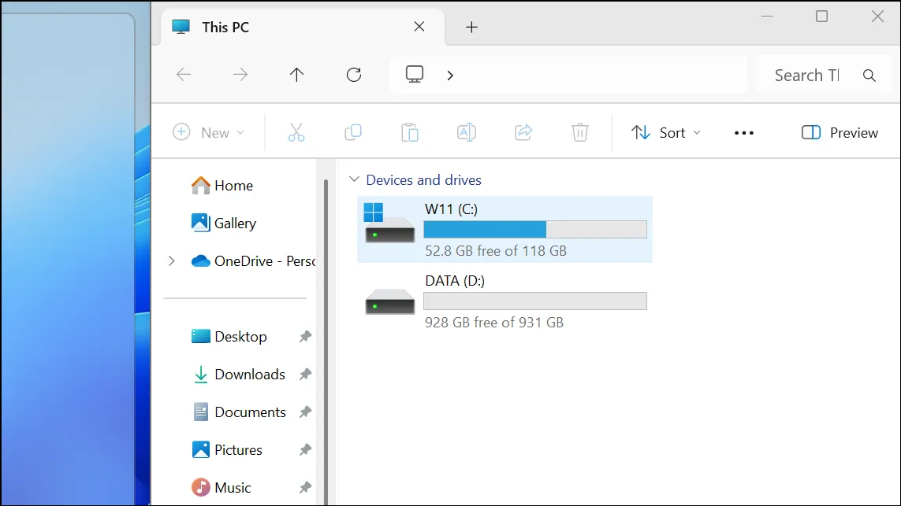Click the DATA (D:) drive label
This screenshot has width=901, height=506.
point(455,280)
